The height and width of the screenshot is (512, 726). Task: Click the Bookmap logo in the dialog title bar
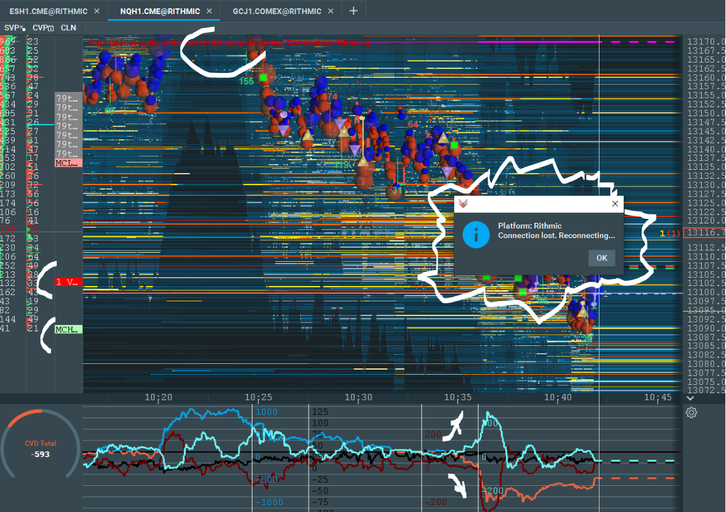tap(463, 204)
